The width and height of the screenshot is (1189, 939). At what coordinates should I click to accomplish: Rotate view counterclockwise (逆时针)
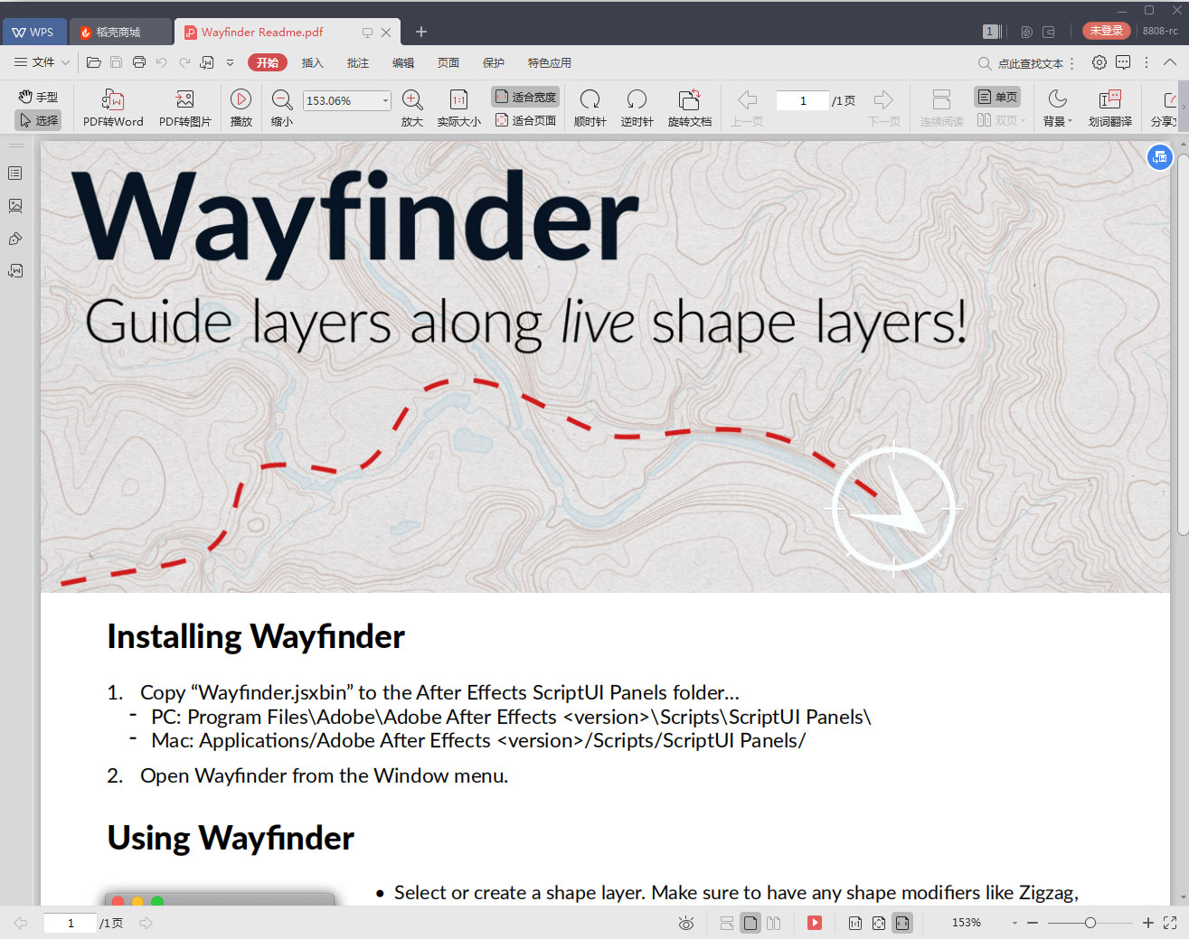coord(637,108)
